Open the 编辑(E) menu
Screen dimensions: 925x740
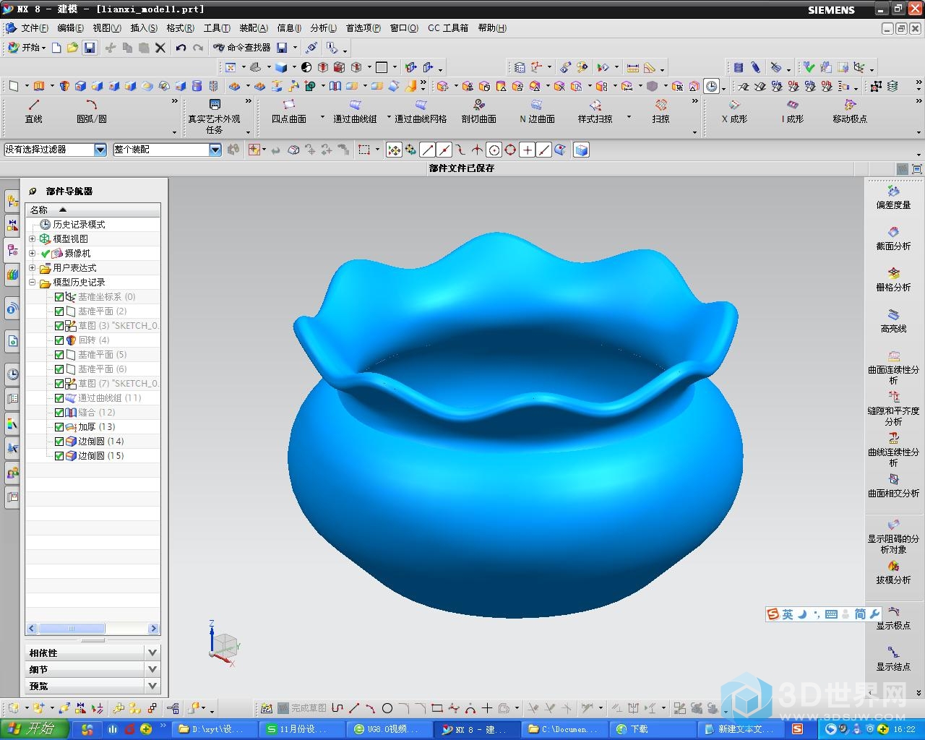tap(70, 28)
